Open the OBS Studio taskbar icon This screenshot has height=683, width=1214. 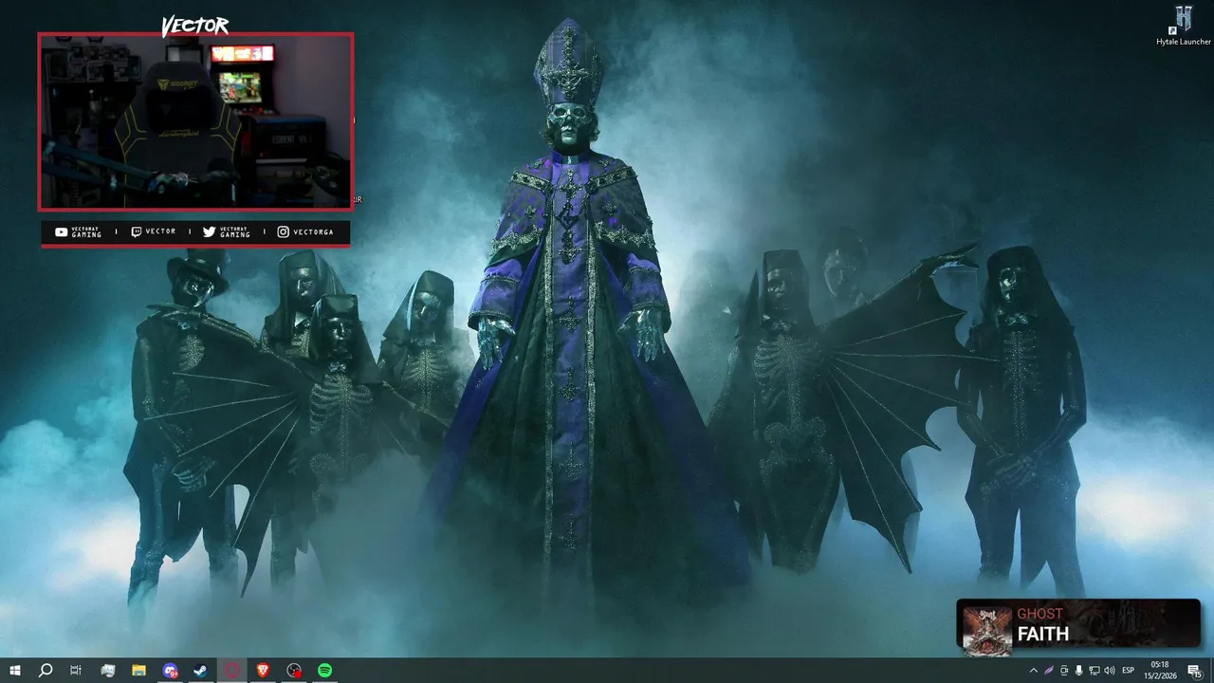pos(294,671)
